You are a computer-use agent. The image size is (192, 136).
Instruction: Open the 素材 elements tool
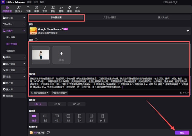click(53, 9)
